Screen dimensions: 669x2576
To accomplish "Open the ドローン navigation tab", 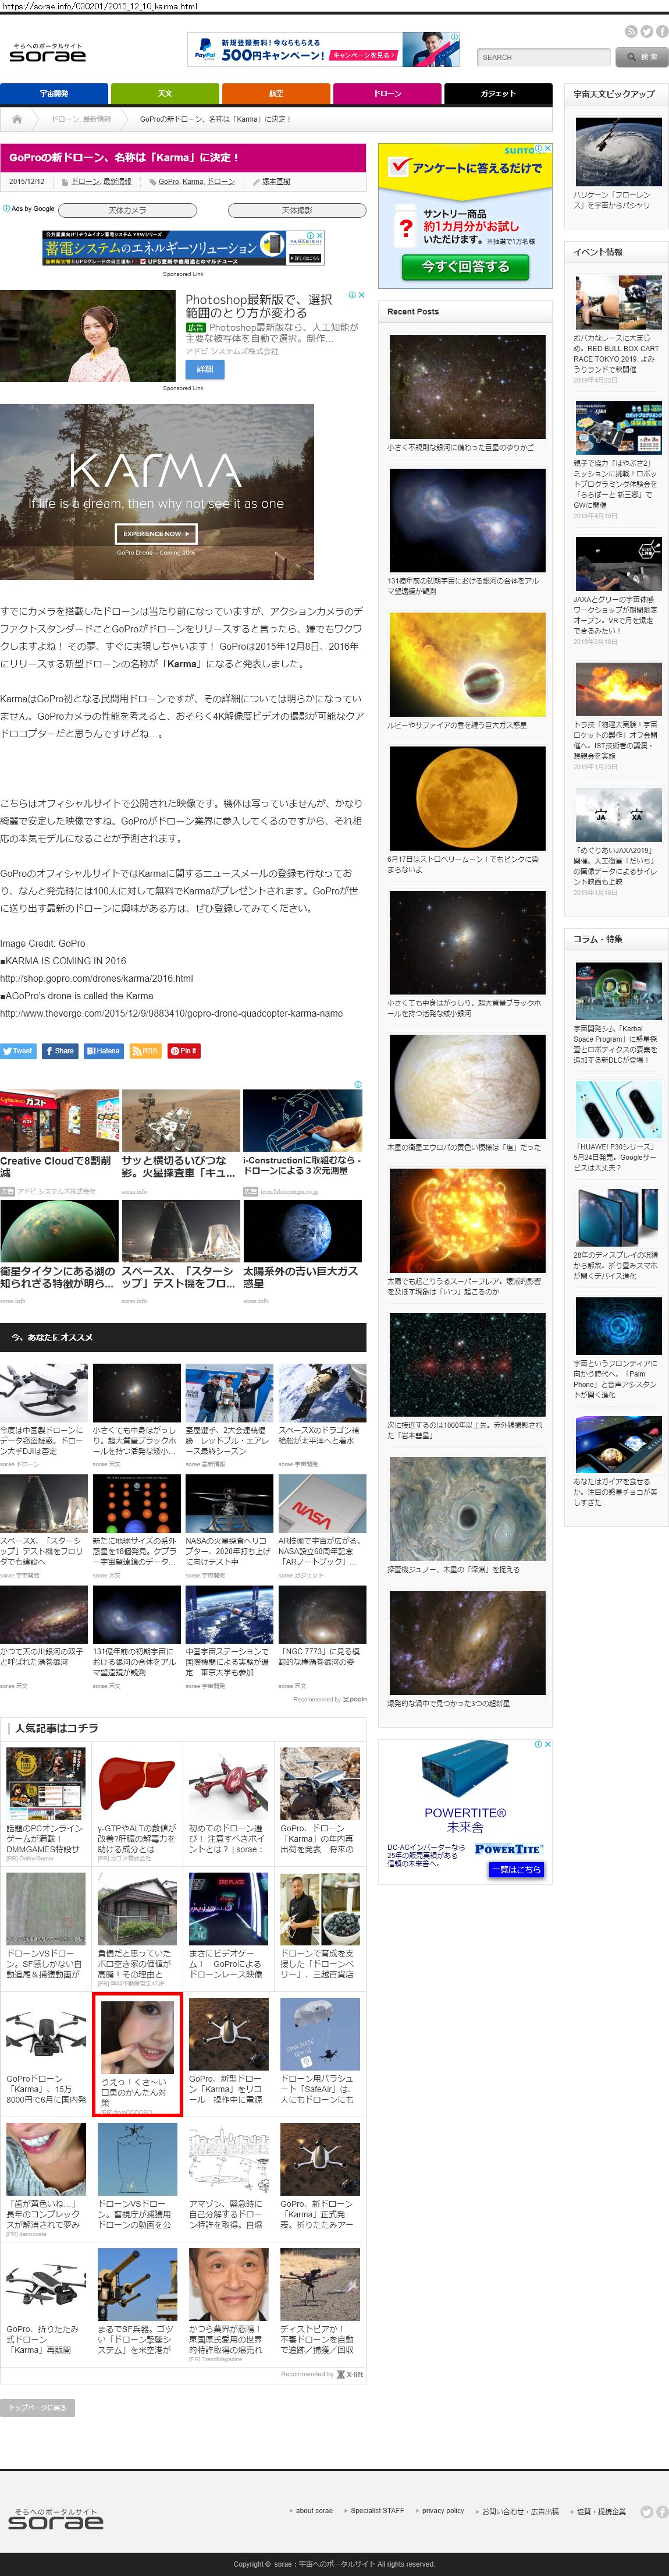I will (x=387, y=94).
